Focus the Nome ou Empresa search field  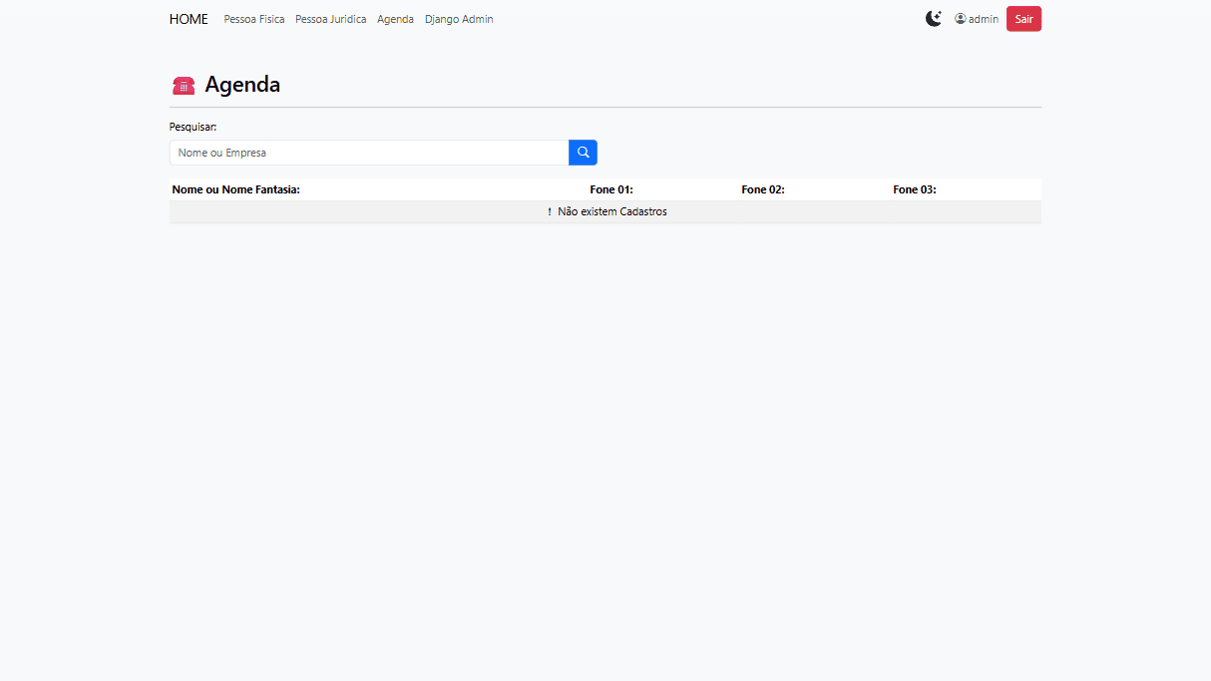tap(368, 153)
